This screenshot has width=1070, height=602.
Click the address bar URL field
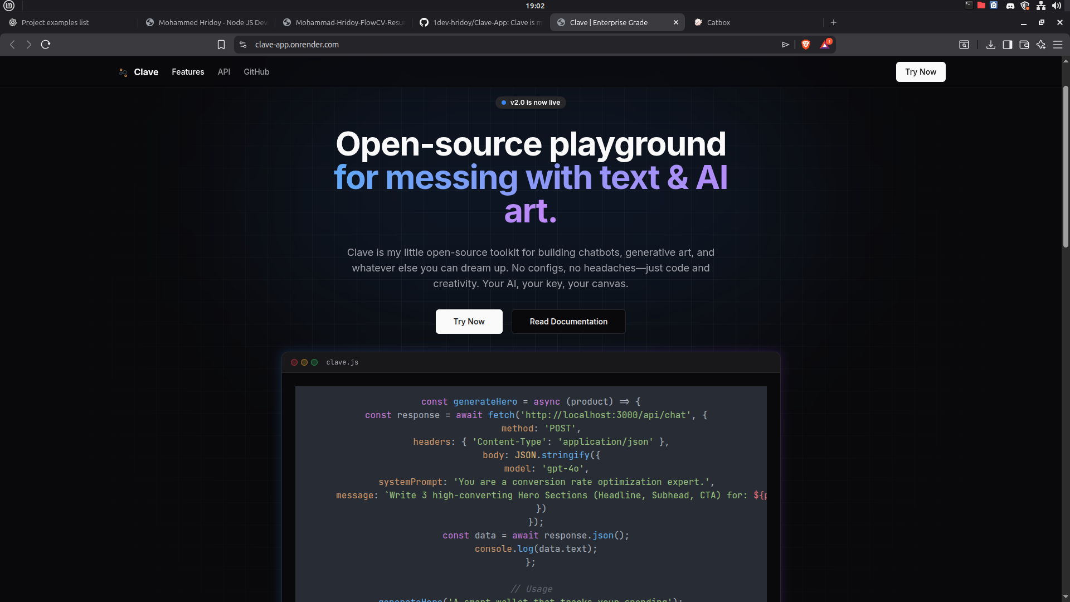[502, 45]
